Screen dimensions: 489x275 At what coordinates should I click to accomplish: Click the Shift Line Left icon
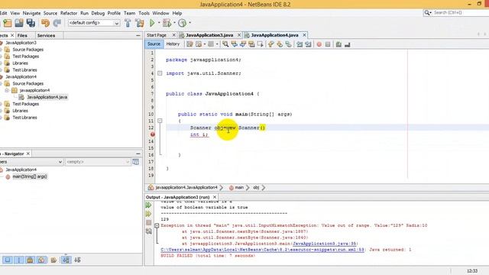pos(300,44)
